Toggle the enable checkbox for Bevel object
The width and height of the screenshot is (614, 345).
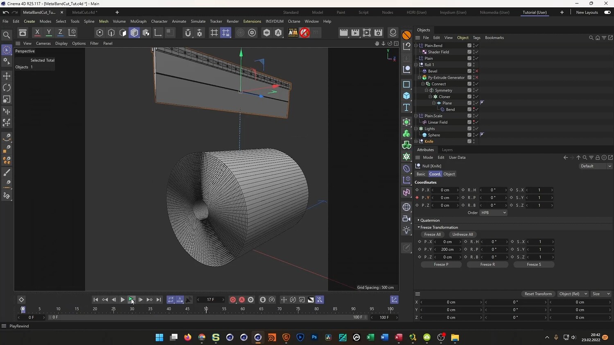477,71
